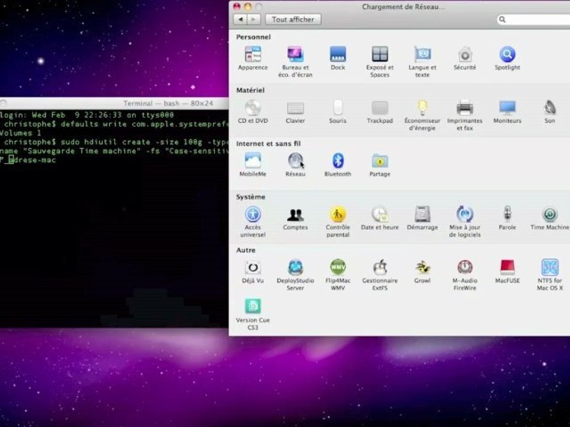
Task: Go back with the left arrow button
Action: point(240,19)
